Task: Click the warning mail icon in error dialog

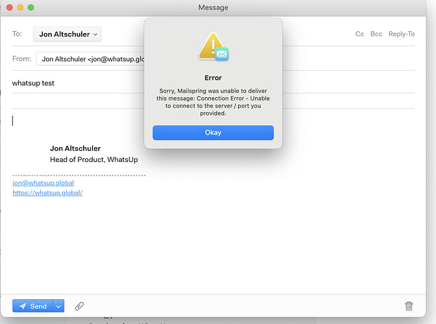Action: 213,47
